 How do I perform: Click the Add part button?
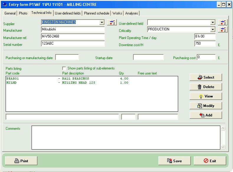coord(206,115)
